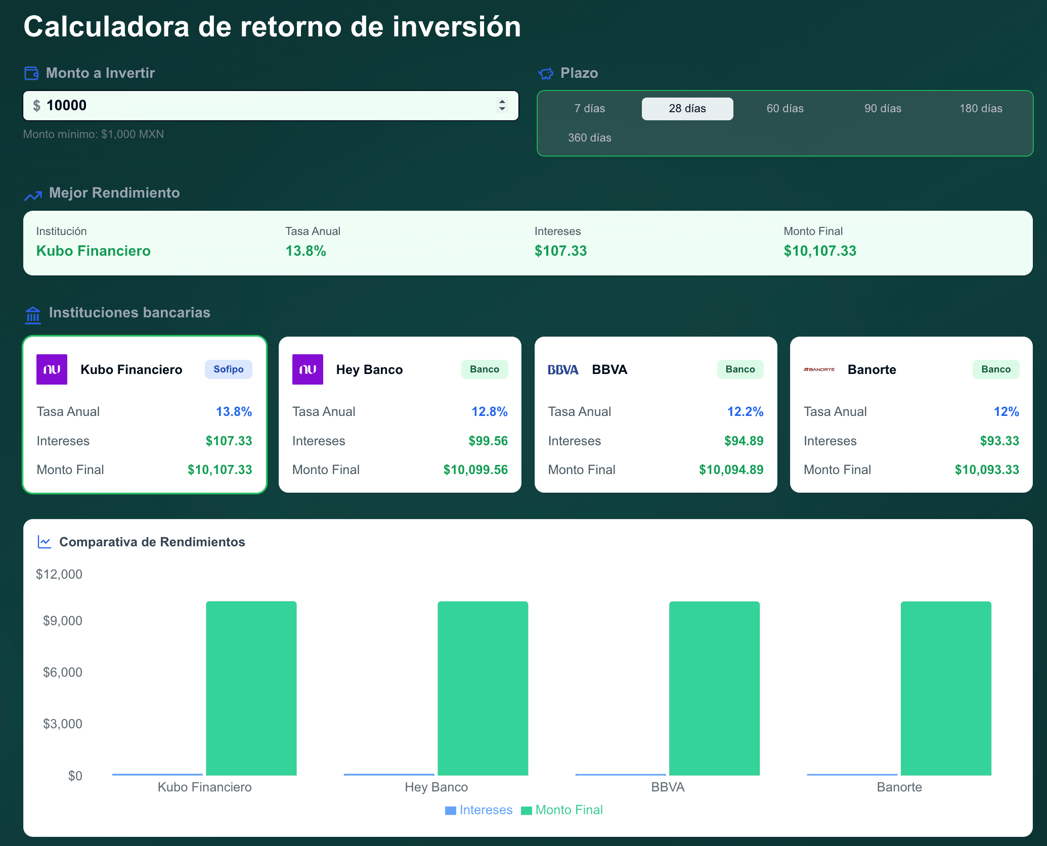The image size is (1047, 846).
Task: Click the purple Nu logo on Kubo Financiero card
Action: pos(52,369)
